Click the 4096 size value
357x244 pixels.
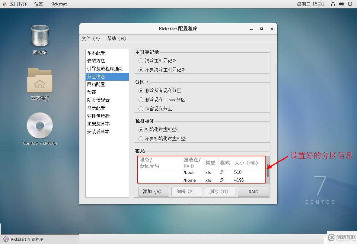click(239, 180)
